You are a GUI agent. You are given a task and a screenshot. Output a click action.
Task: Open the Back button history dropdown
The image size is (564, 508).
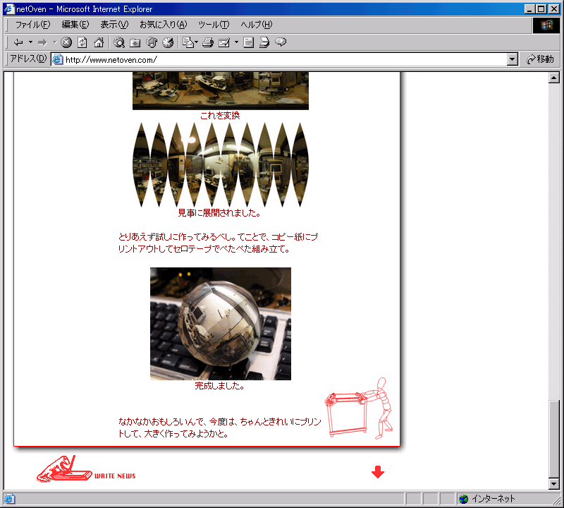point(30,42)
